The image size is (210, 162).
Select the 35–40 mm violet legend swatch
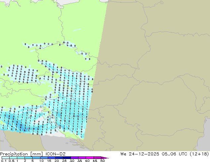82,158
